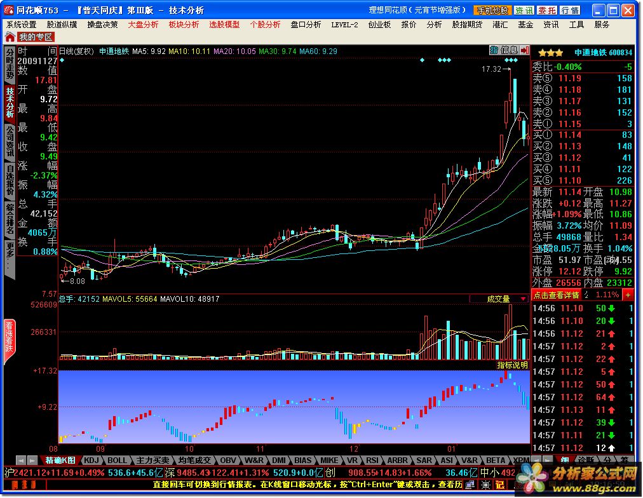Image resolution: width=643 pixels, height=498 pixels.
Task: Click the red arrow collapse-panel icon
Action: pyautogui.click(x=524, y=50)
